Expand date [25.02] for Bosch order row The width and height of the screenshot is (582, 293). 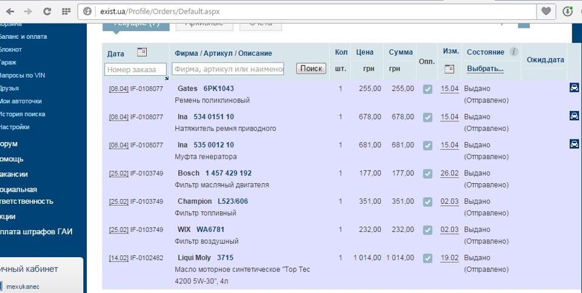coord(119,173)
